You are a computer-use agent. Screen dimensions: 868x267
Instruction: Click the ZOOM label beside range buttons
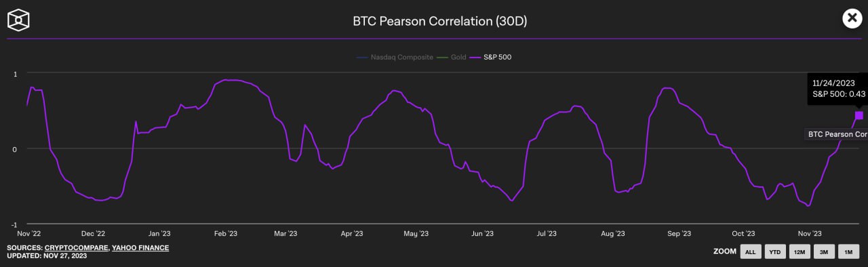pyautogui.click(x=724, y=251)
